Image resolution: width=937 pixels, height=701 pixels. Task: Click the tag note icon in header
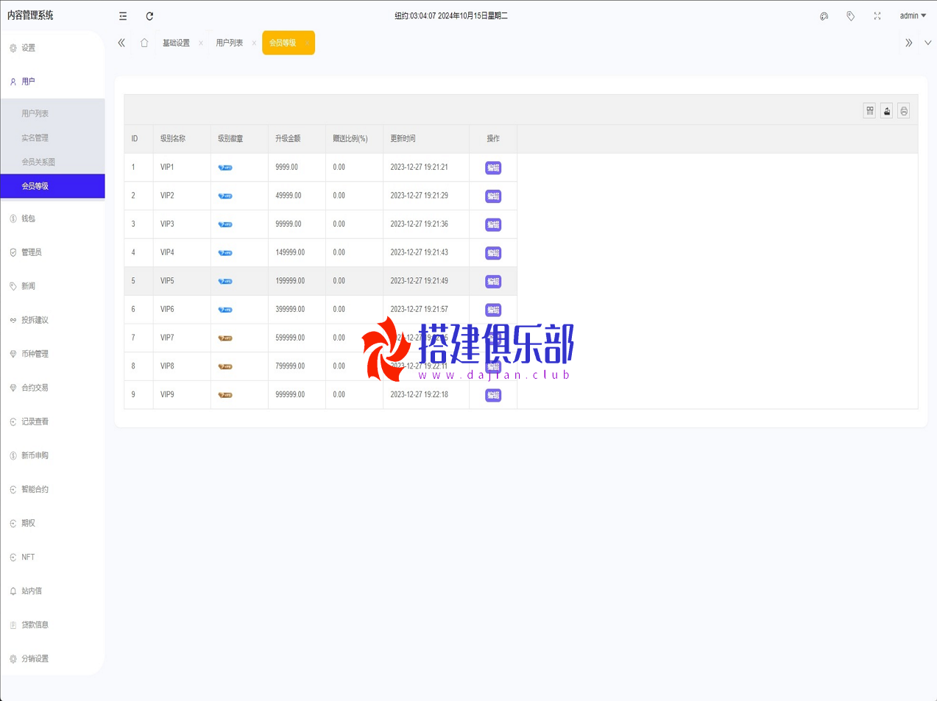850,15
